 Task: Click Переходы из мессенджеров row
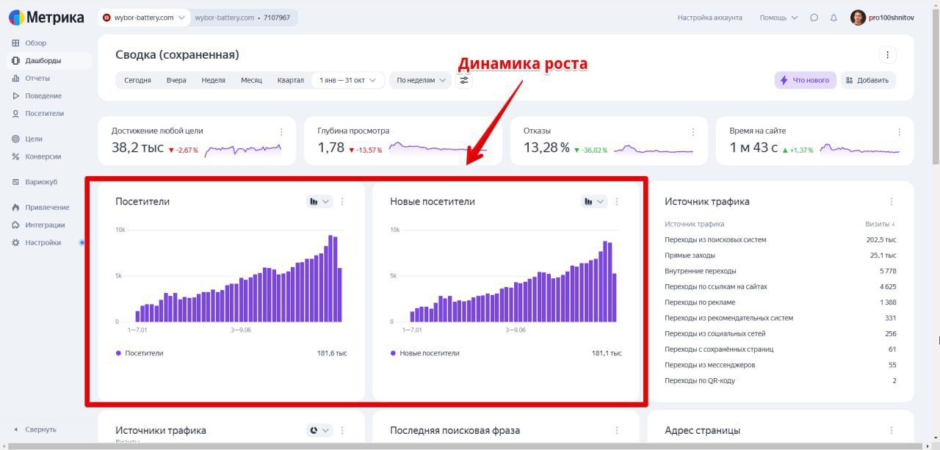(x=780, y=365)
